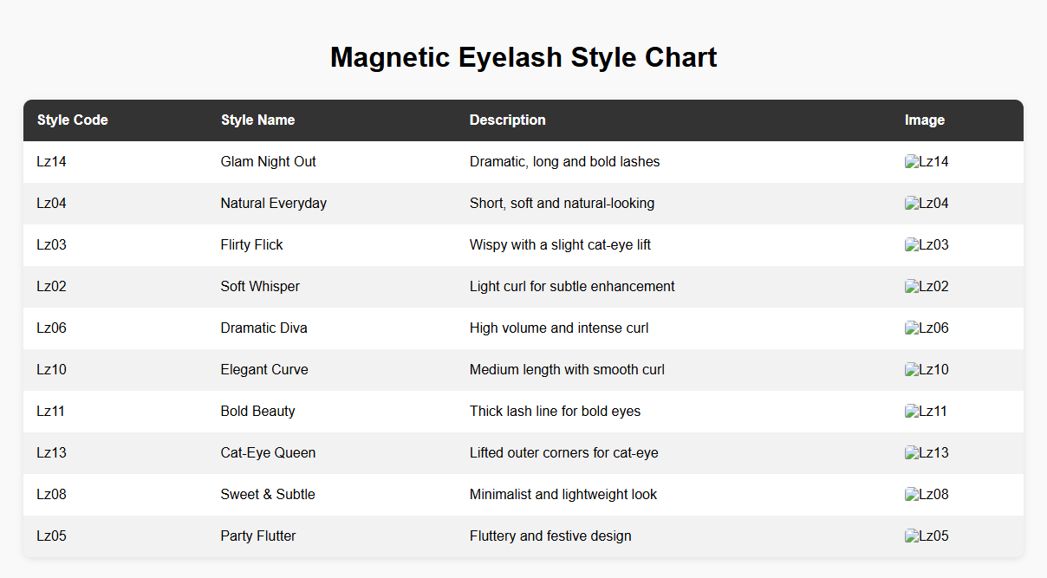
Task: Click the Lz14 broken image icon
Action: (x=926, y=162)
